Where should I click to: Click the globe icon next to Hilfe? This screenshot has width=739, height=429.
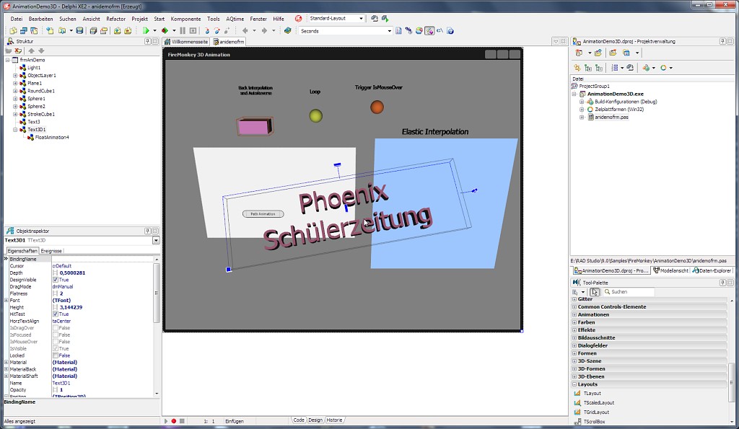pyautogui.click(x=298, y=18)
